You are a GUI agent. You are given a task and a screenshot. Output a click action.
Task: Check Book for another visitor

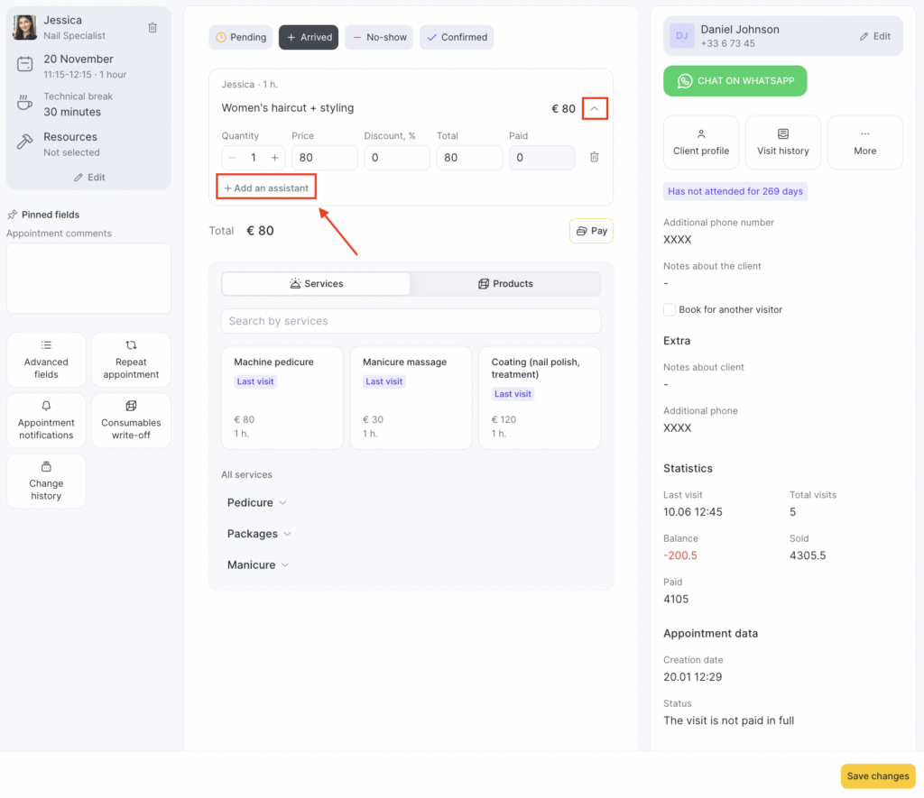670,309
